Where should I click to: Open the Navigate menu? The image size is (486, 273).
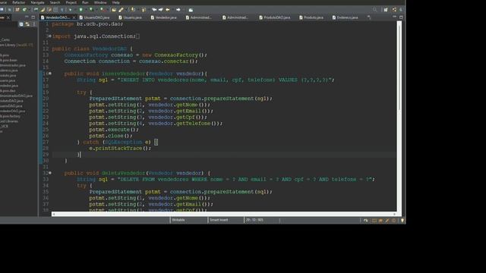point(37,2)
